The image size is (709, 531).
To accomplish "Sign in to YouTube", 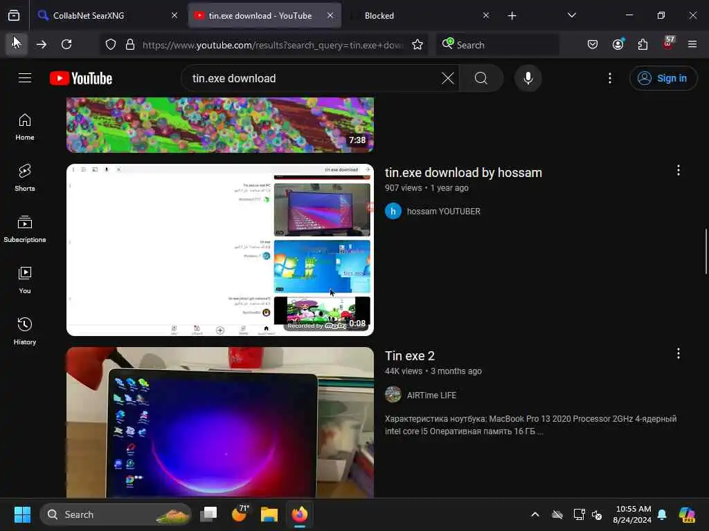I will [663, 78].
